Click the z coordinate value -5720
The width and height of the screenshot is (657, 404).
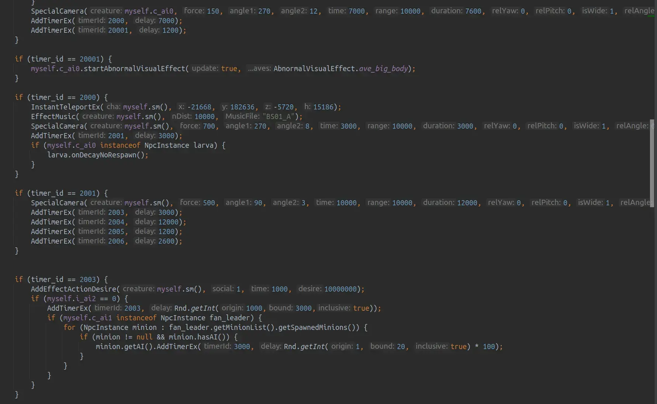[283, 107]
